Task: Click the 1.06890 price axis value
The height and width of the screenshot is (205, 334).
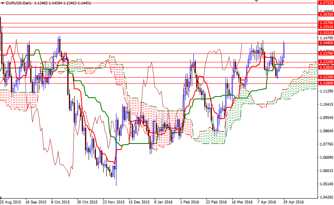Action: (327, 158)
